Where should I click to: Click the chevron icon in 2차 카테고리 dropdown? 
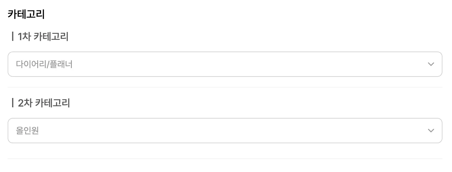[x=431, y=131]
